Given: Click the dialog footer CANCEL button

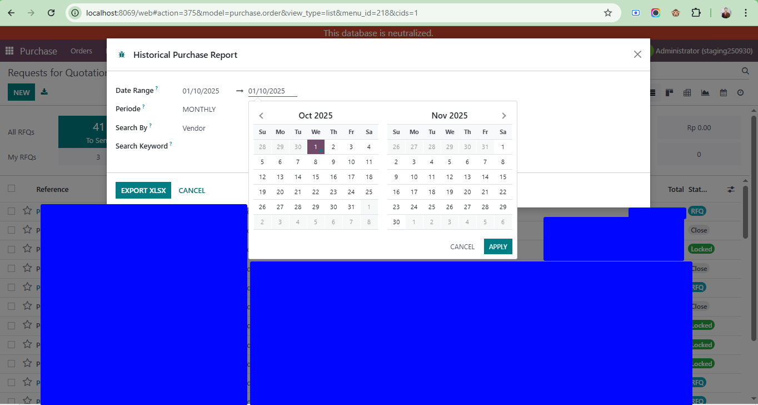Looking at the screenshot, I should (x=192, y=190).
